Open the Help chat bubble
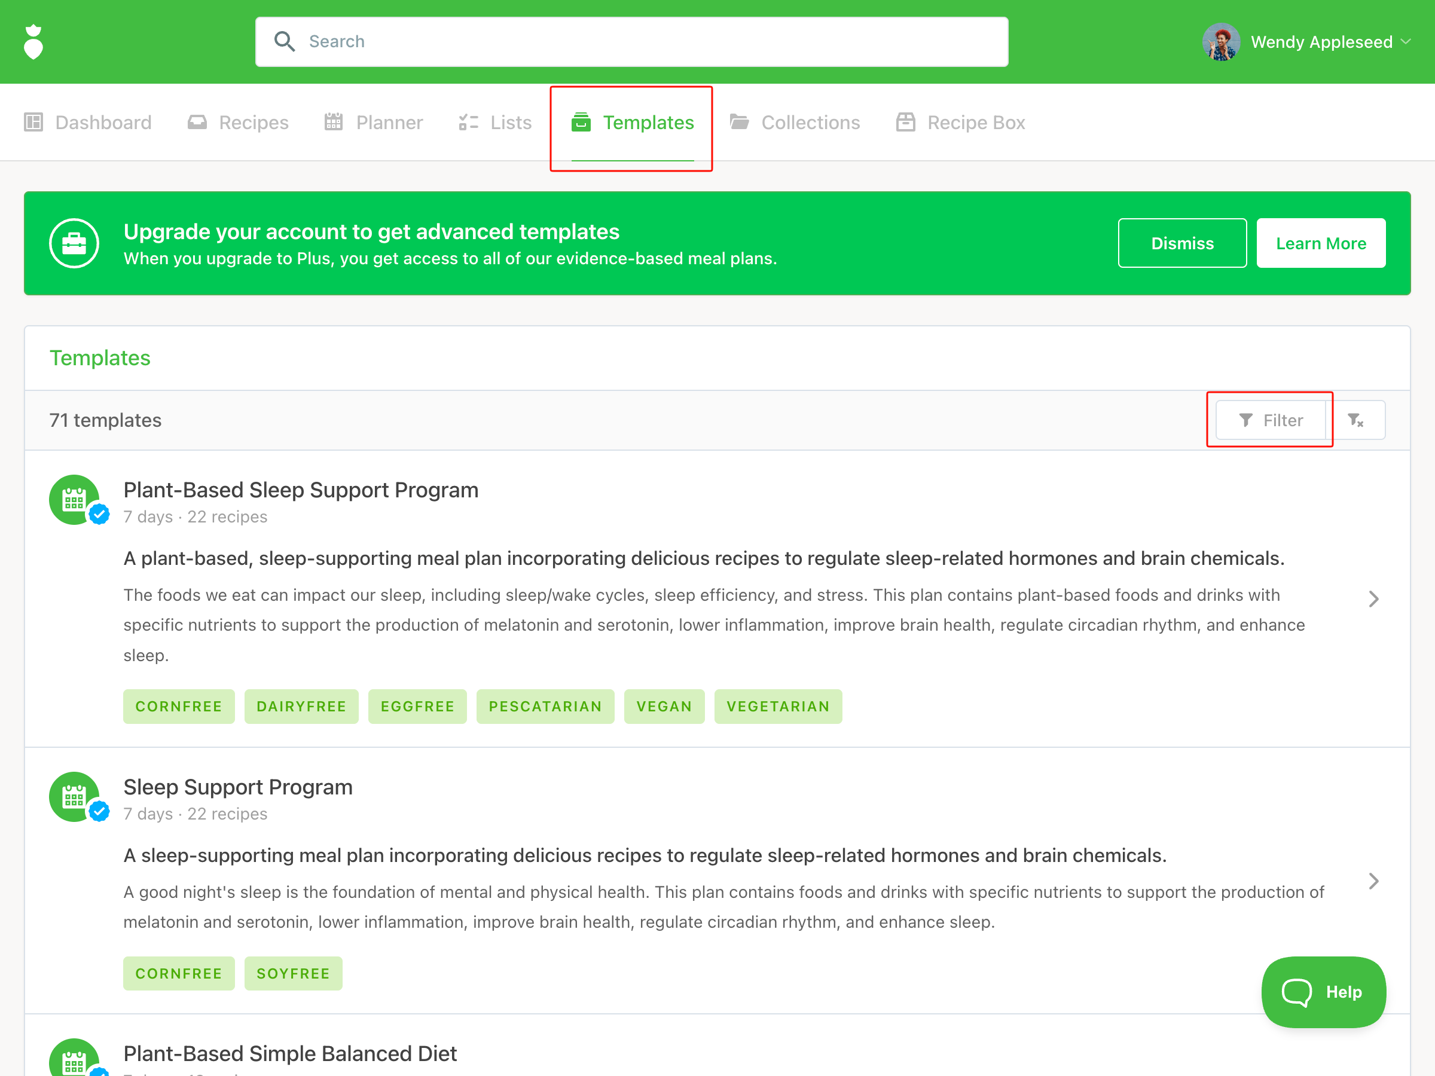The image size is (1435, 1076). point(1323,992)
